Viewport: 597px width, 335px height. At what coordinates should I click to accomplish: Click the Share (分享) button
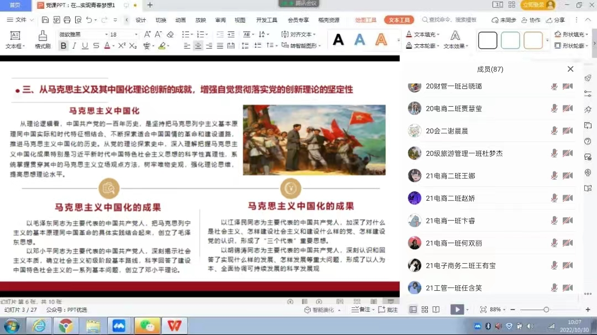[x=556, y=20]
